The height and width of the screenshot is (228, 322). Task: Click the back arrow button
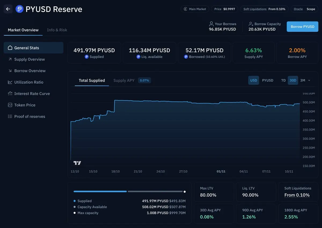8,9
